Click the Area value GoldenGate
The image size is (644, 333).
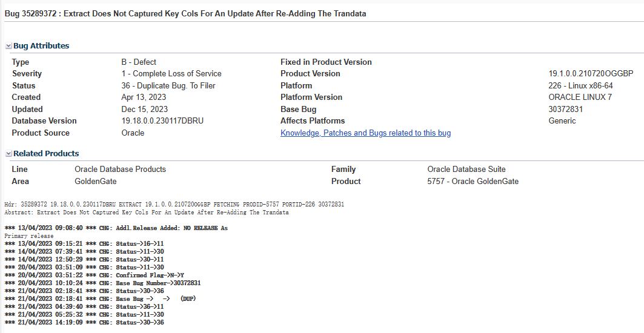pos(95,181)
